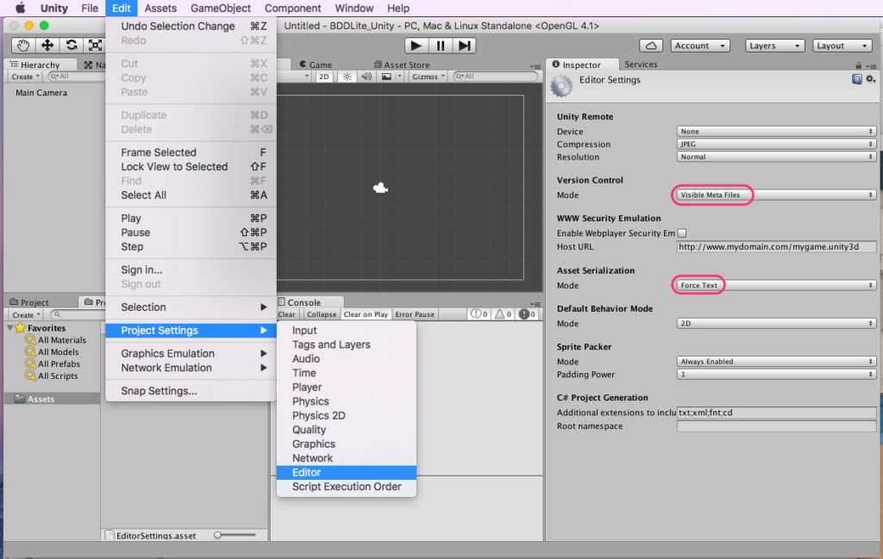Click the Console Clear button
883x559 pixels.
(x=286, y=314)
